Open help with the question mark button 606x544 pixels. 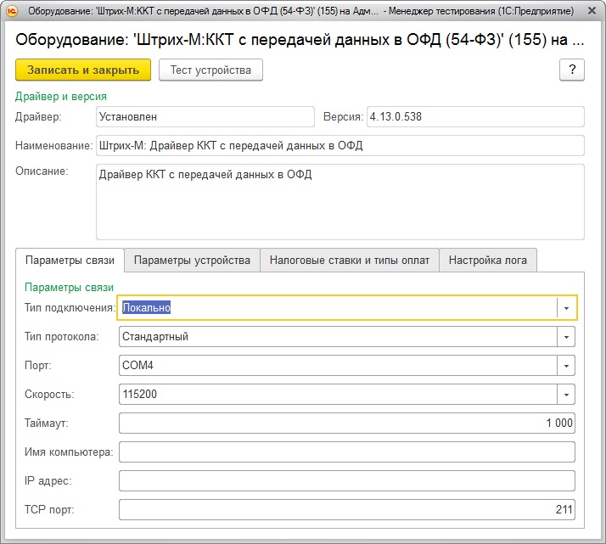572,70
